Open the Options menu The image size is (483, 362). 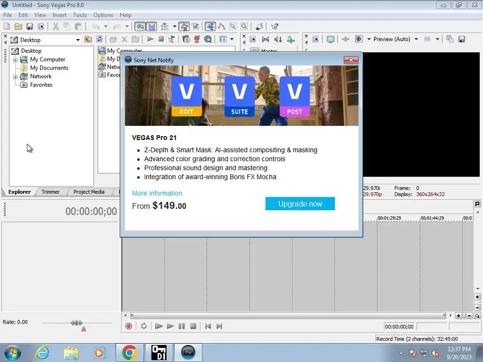tap(103, 15)
